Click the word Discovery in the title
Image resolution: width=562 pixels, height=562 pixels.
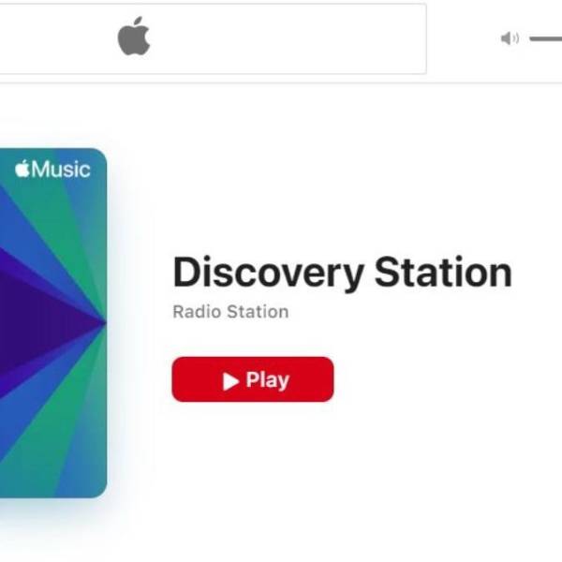pyautogui.click(x=269, y=274)
